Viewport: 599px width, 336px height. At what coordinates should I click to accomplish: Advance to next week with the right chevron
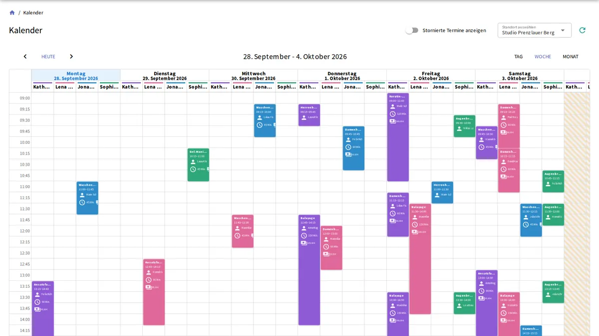[71, 57]
